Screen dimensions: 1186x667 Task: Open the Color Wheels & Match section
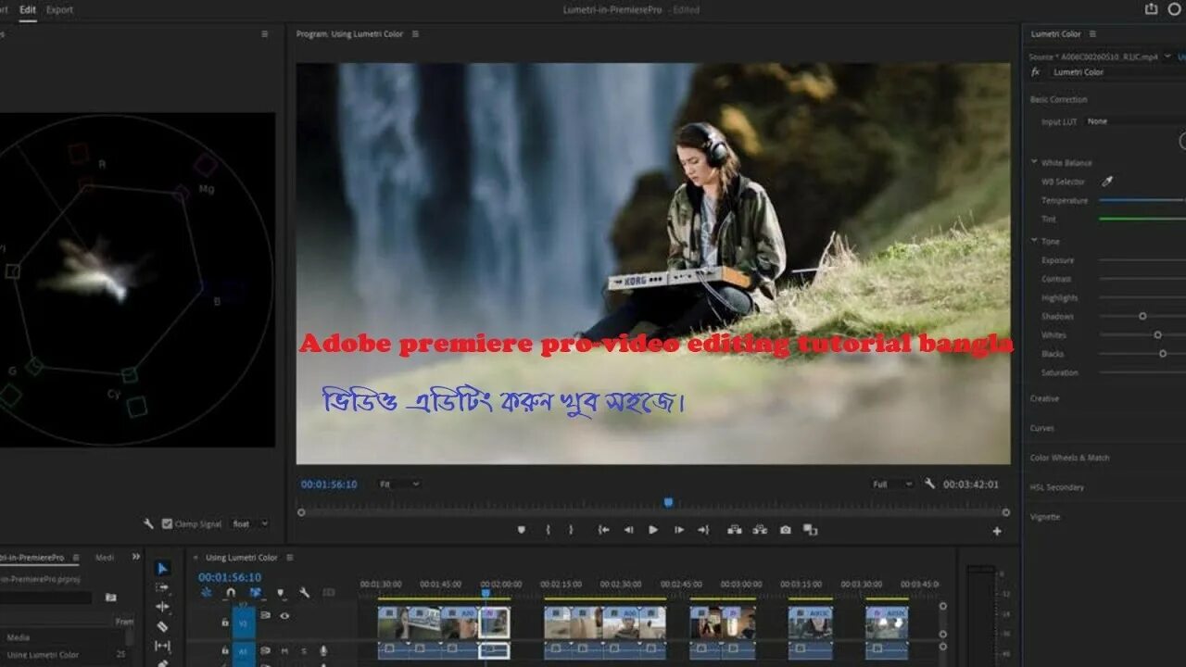click(x=1069, y=458)
